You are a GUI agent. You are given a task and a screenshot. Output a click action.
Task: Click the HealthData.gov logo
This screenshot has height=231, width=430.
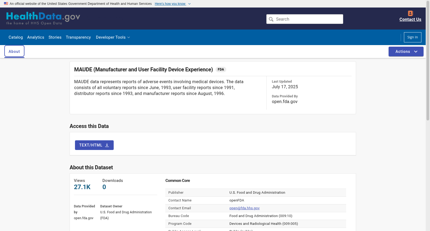click(43, 18)
